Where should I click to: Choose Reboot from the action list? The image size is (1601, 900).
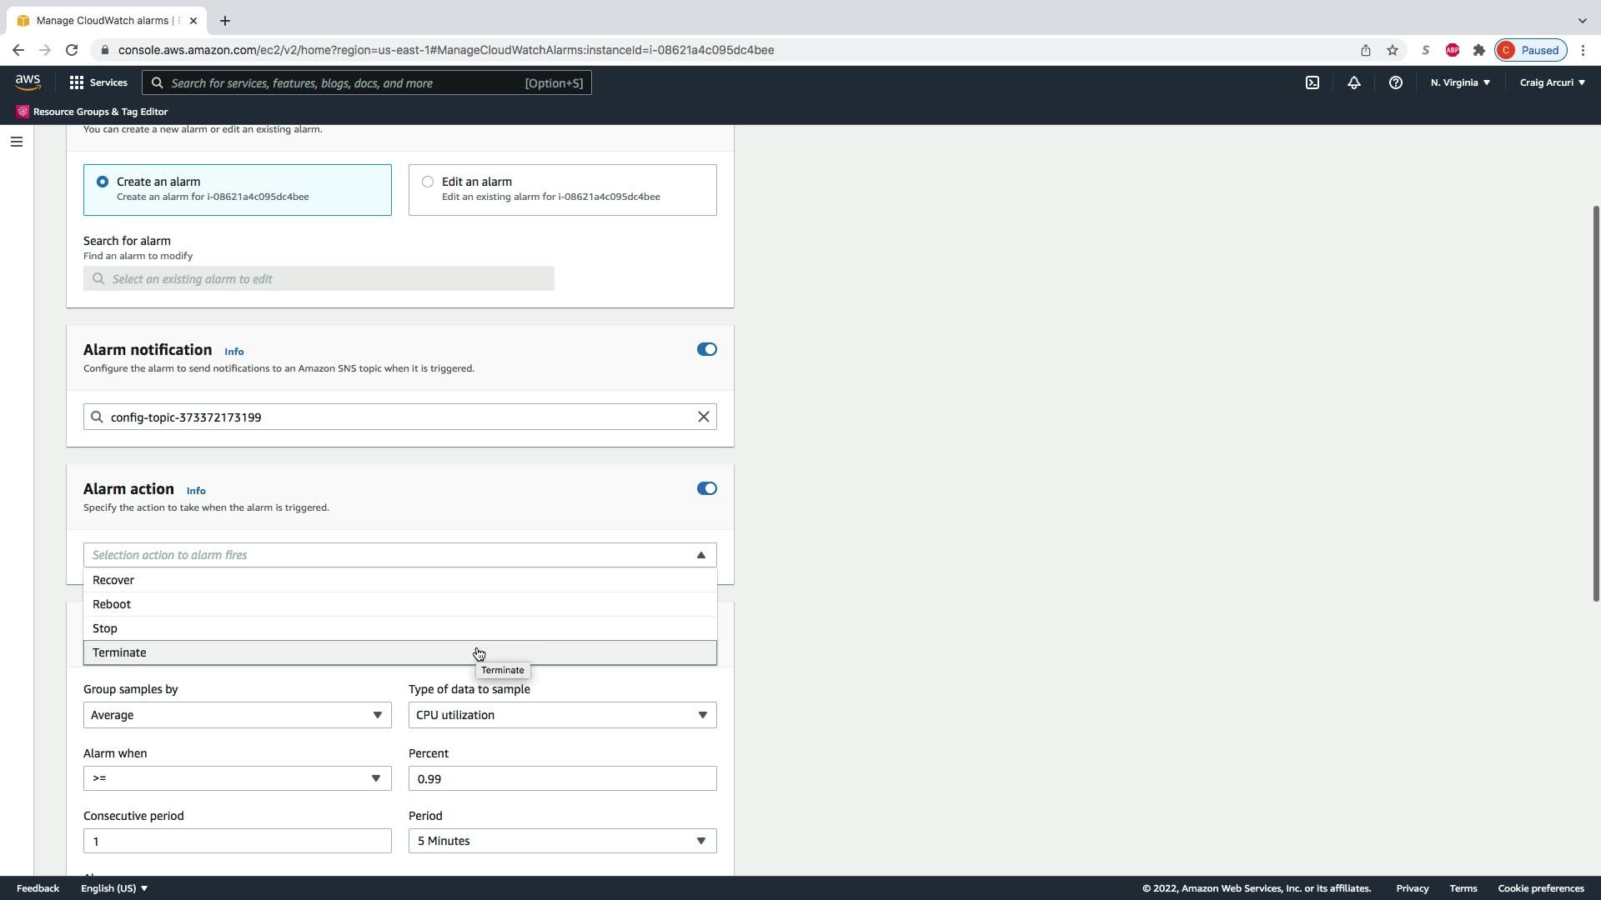pyautogui.click(x=112, y=604)
